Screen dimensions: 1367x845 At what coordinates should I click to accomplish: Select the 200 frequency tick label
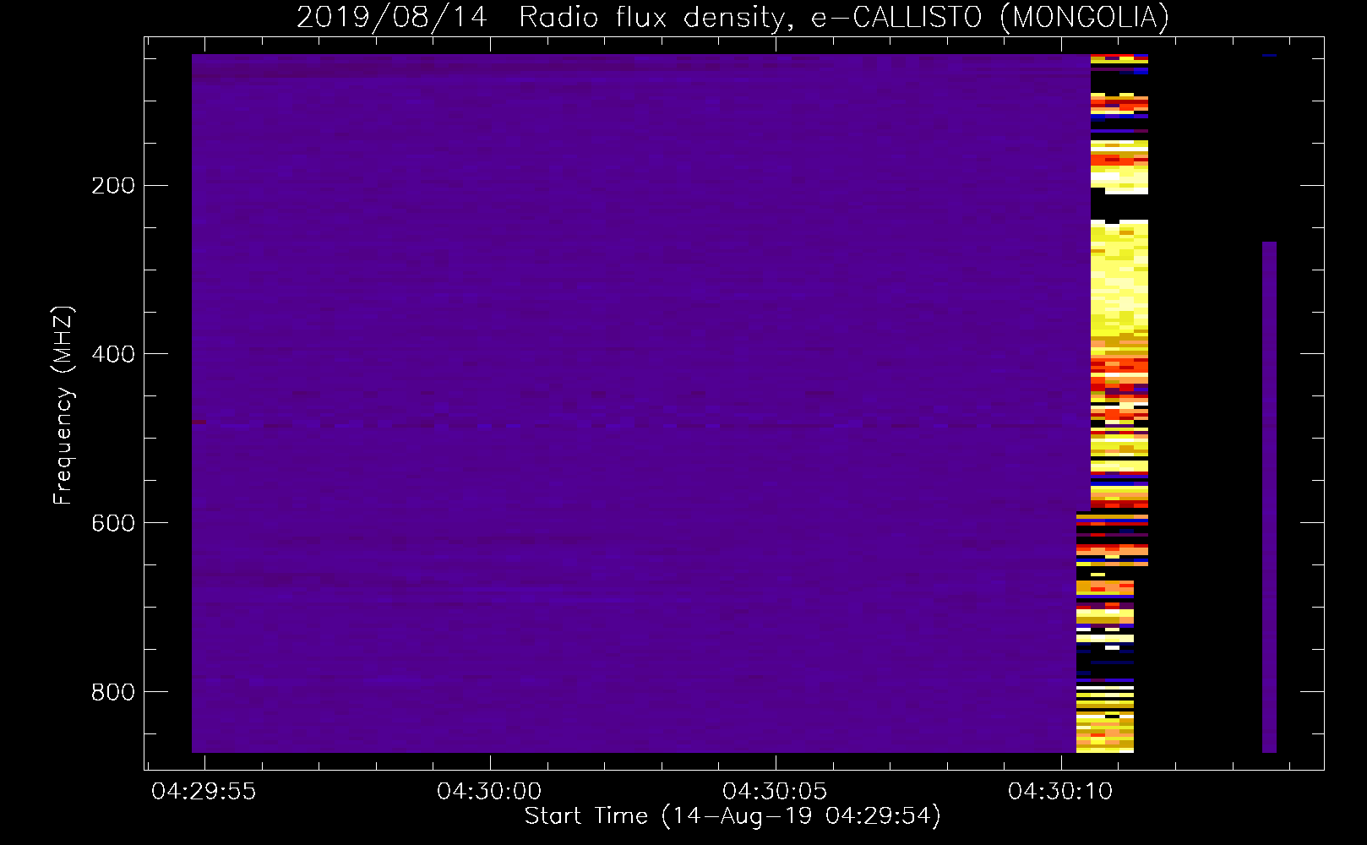[x=113, y=186]
